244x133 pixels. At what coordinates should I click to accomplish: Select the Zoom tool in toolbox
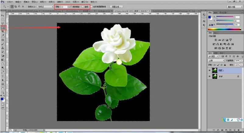click(x=3, y=92)
